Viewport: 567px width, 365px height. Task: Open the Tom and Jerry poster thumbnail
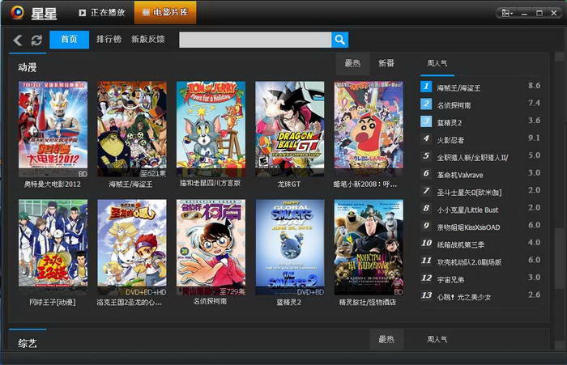pyautogui.click(x=211, y=129)
